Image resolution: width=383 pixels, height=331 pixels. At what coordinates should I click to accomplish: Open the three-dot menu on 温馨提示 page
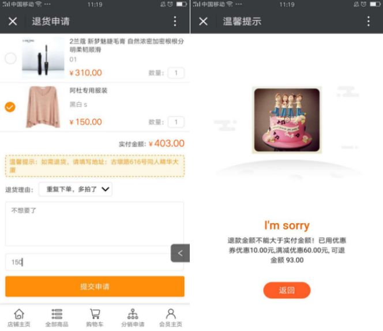pyautogui.click(x=369, y=21)
